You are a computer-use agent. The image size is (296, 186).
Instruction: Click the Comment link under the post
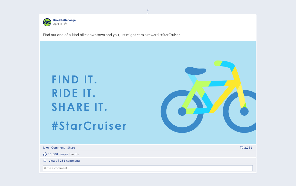click(x=58, y=148)
